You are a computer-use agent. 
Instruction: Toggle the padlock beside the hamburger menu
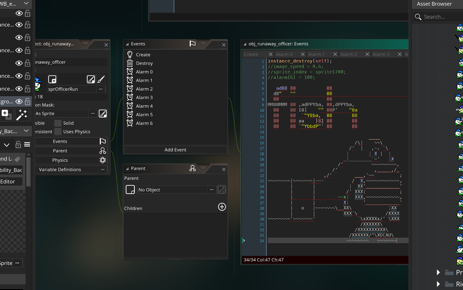[18, 144]
